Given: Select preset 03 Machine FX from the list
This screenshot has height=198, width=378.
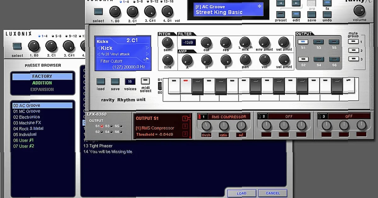Looking at the screenshot, I should coord(28,123).
